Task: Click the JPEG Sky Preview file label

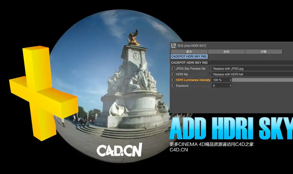Action: [191, 69]
